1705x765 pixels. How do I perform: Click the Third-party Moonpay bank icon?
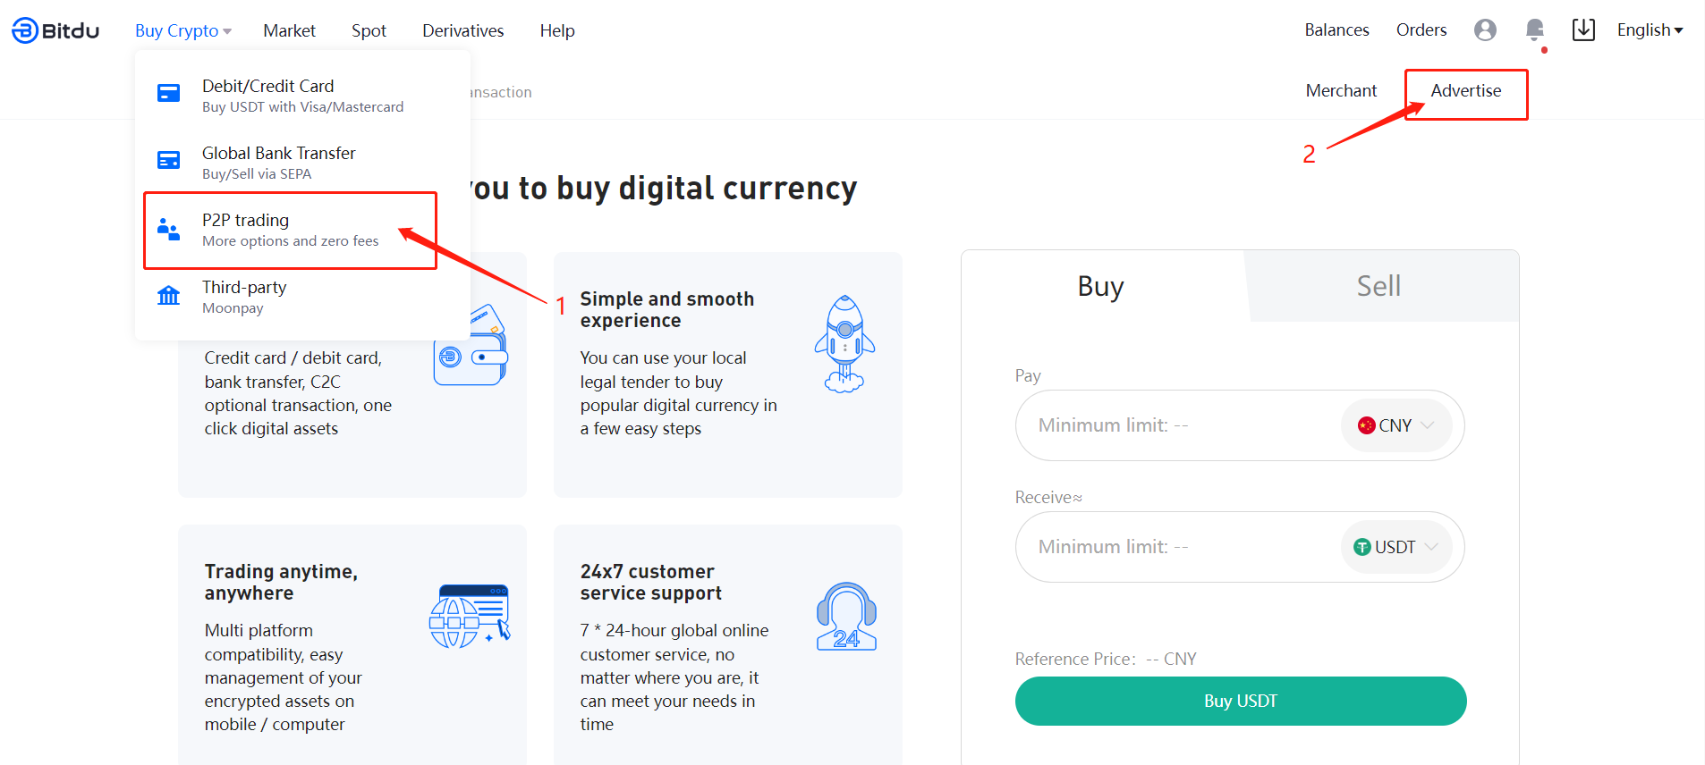coord(168,296)
